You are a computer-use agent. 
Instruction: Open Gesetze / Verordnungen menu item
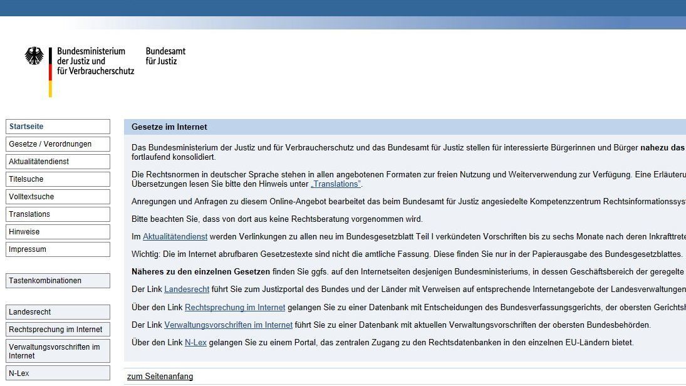coord(58,144)
